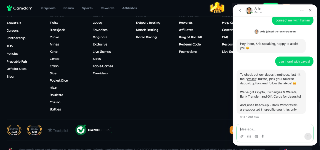Focus the Message input field
Viewport: 320px width, 150px height.
pyautogui.click(x=275, y=129)
